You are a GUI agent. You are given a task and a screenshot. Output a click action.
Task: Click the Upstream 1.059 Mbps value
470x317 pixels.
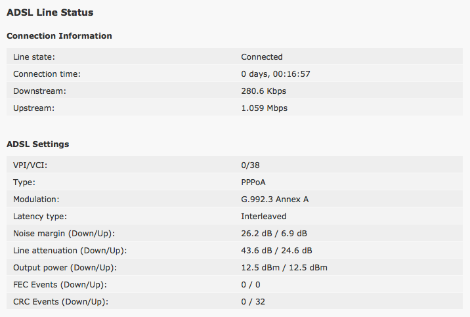click(x=264, y=108)
